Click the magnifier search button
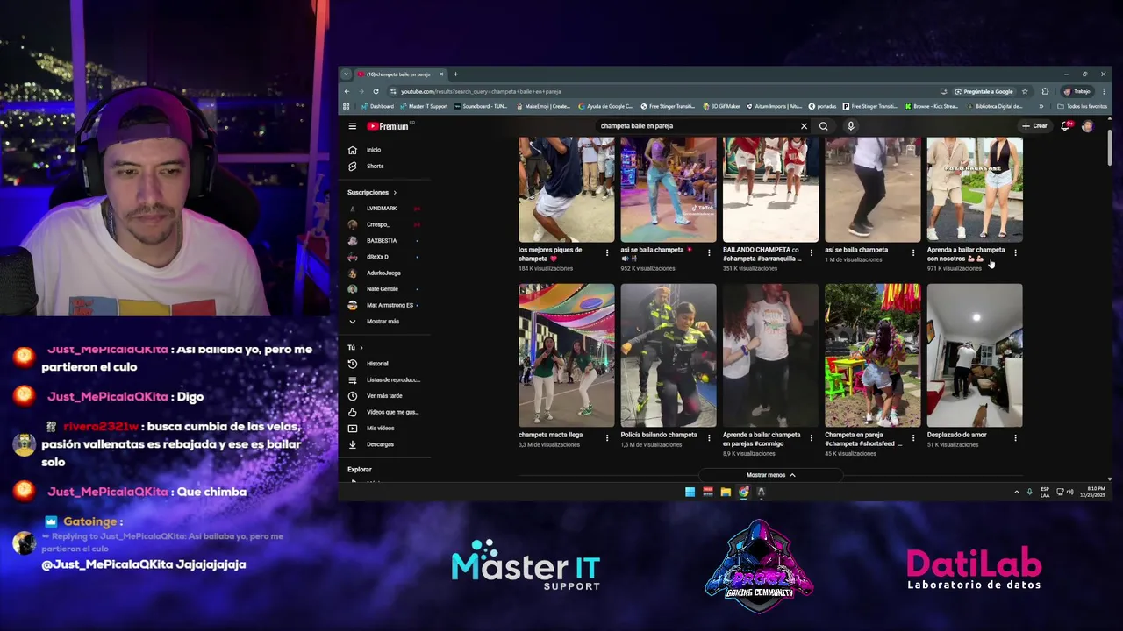The height and width of the screenshot is (631, 1123). (823, 126)
